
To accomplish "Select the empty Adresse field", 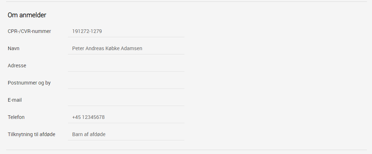I will point(126,66).
